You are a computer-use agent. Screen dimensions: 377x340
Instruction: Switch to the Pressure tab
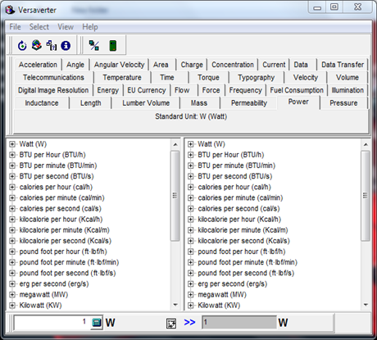point(343,103)
